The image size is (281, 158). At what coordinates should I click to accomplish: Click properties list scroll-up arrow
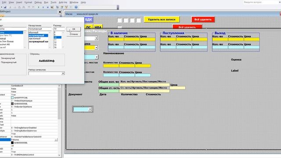(59, 86)
